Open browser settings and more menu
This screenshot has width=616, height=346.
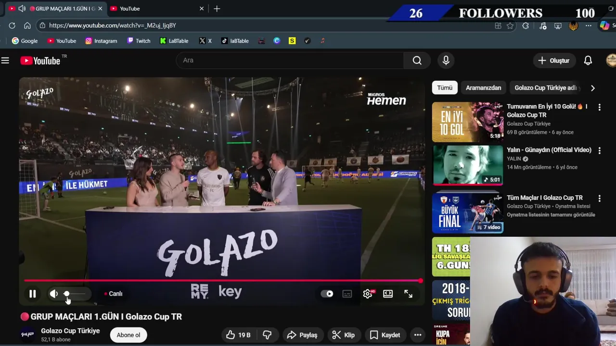coord(589,26)
